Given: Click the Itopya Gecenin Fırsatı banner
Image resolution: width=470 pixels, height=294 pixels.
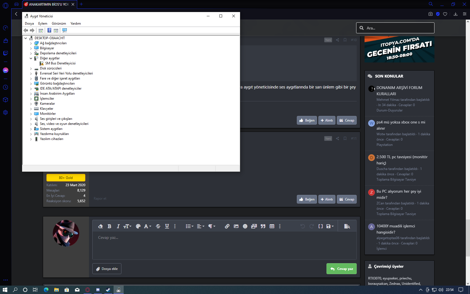Looking at the screenshot, I should click(x=399, y=50).
